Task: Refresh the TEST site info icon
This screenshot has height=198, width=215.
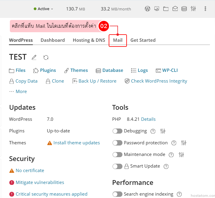Action: 46,57
